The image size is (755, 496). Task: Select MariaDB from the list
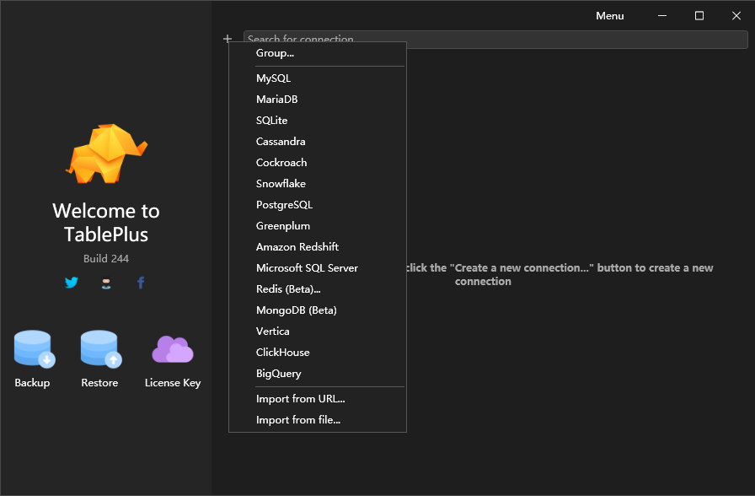(x=318, y=100)
